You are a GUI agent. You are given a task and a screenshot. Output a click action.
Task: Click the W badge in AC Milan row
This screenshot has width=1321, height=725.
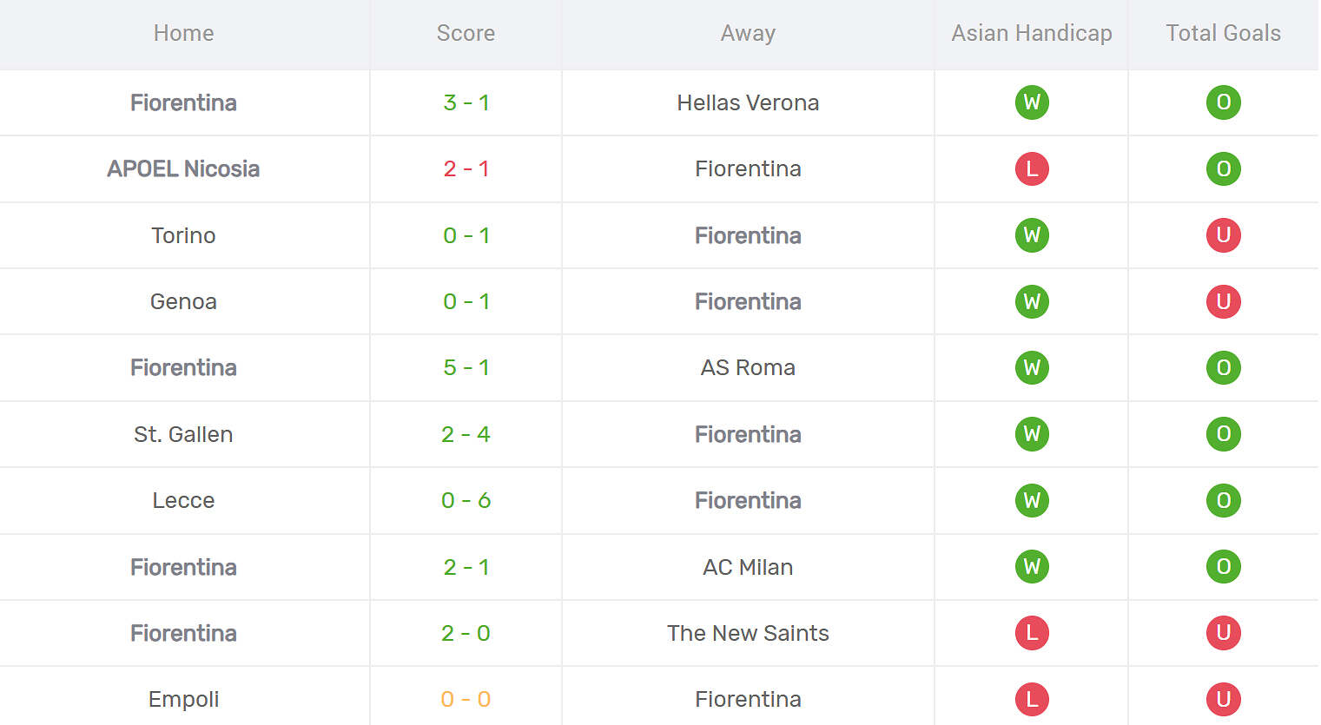coord(1032,567)
